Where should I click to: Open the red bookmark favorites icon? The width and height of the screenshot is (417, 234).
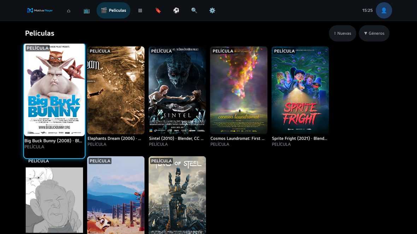158,11
